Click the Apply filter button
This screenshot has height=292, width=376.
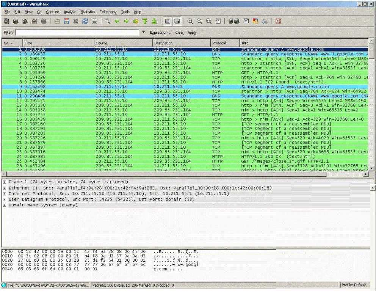pyautogui.click(x=192, y=33)
